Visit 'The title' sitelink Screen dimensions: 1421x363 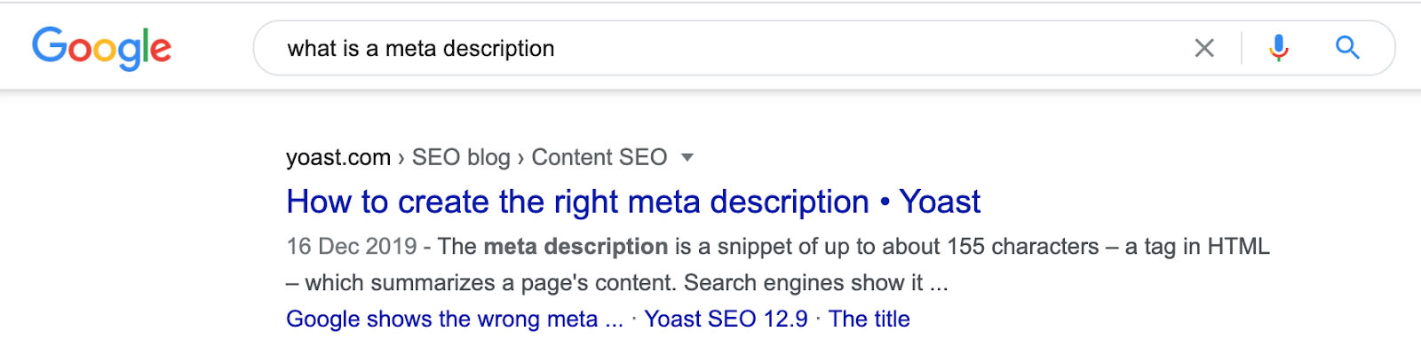click(x=869, y=320)
